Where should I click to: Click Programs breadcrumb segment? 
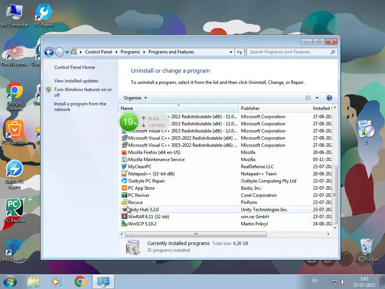click(x=130, y=52)
